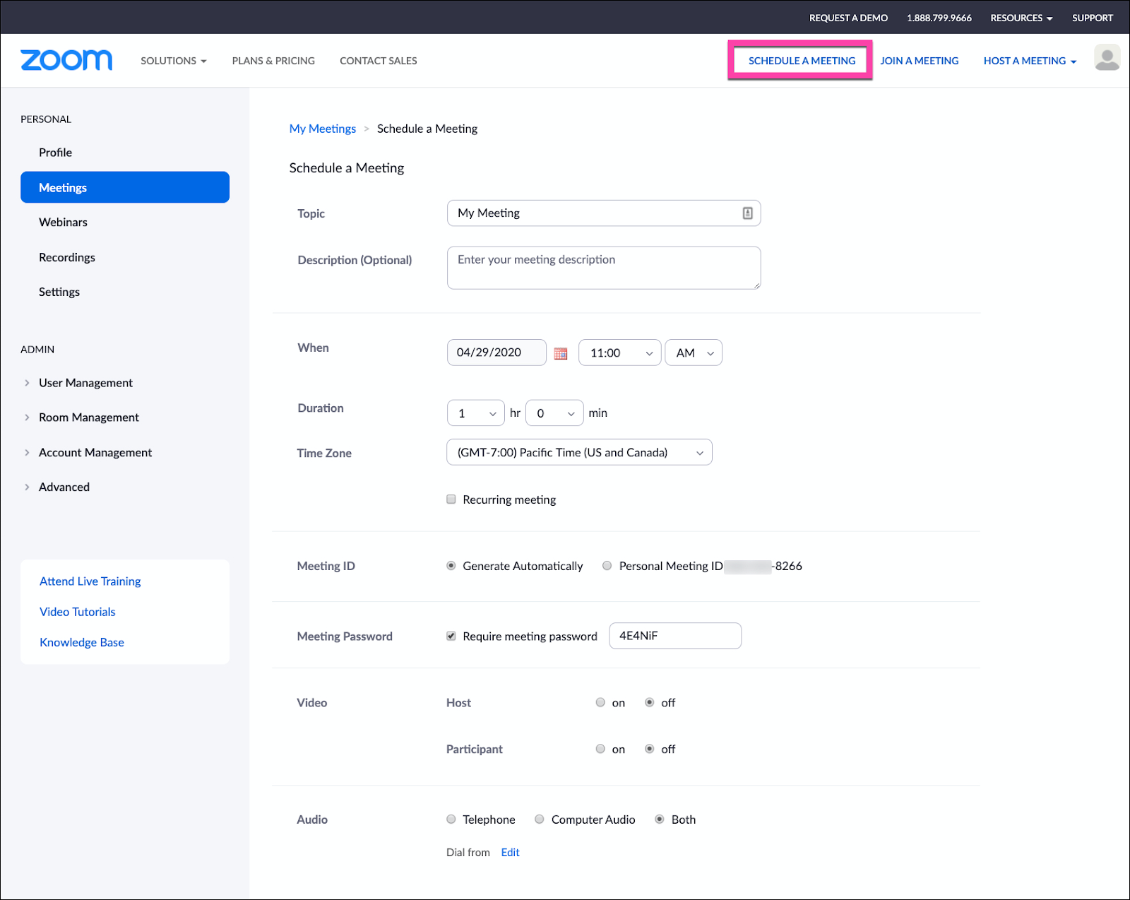Open the Solutions dropdown menu
1130x900 pixels.
click(x=174, y=61)
